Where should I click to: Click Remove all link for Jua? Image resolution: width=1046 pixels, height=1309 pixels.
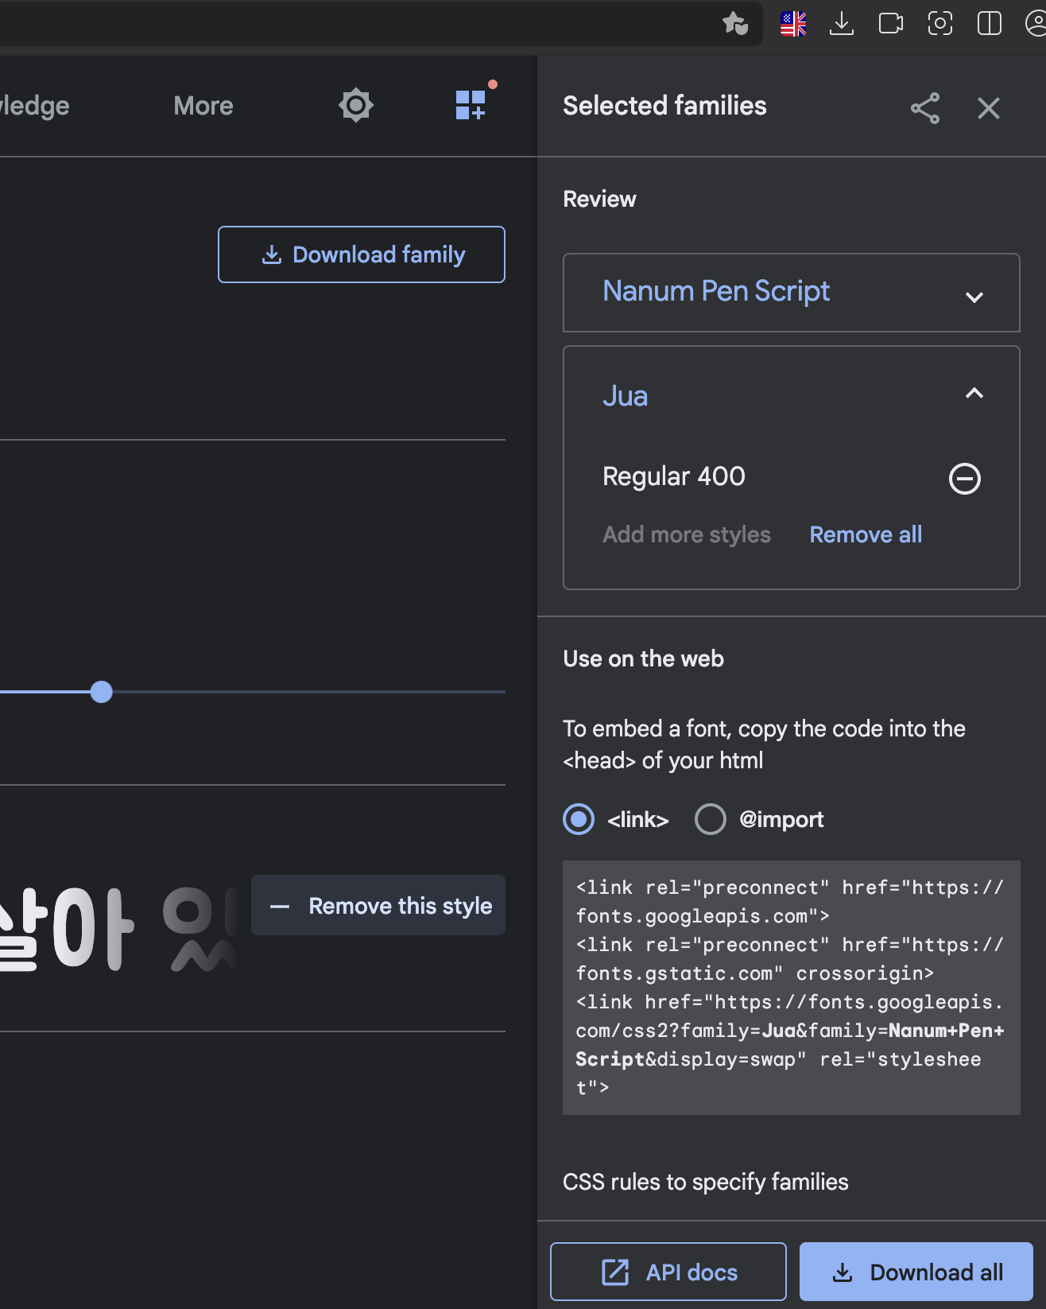point(866,534)
